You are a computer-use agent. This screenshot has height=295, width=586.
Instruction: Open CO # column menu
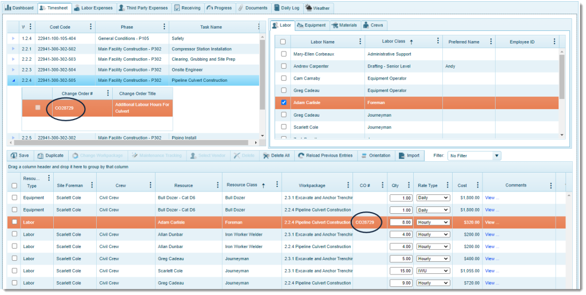pyautogui.click(x=382, y=185)
